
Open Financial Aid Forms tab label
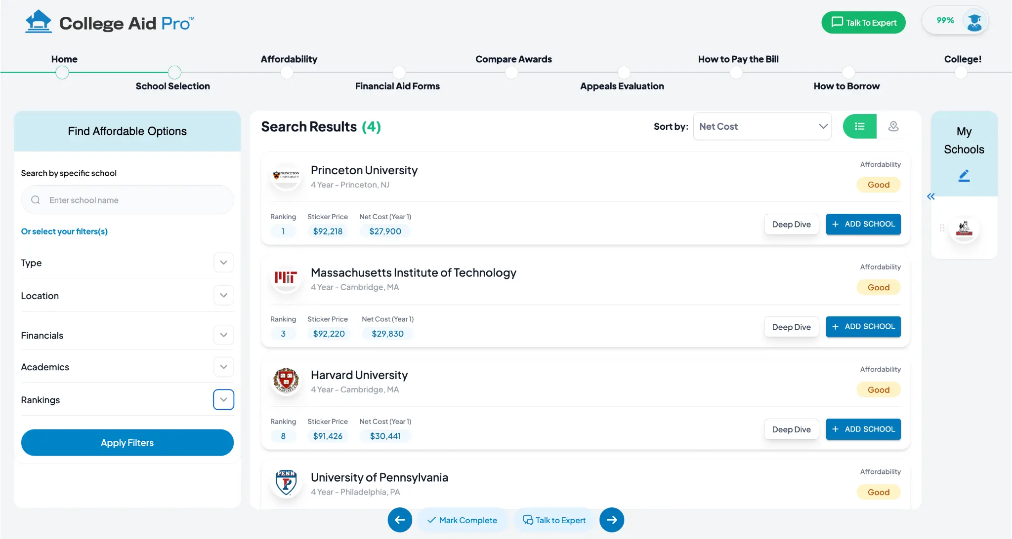click(397, 86)
